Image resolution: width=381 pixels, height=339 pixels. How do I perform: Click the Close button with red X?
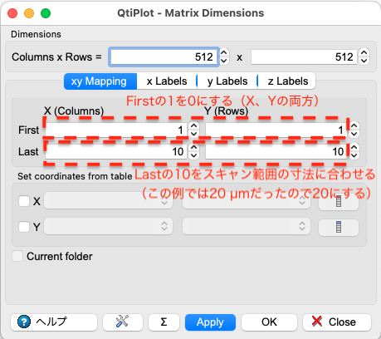tap(337, 322)
